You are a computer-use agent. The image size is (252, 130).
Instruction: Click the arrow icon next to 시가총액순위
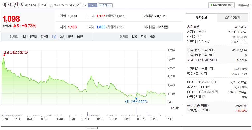tap(206, 32)
